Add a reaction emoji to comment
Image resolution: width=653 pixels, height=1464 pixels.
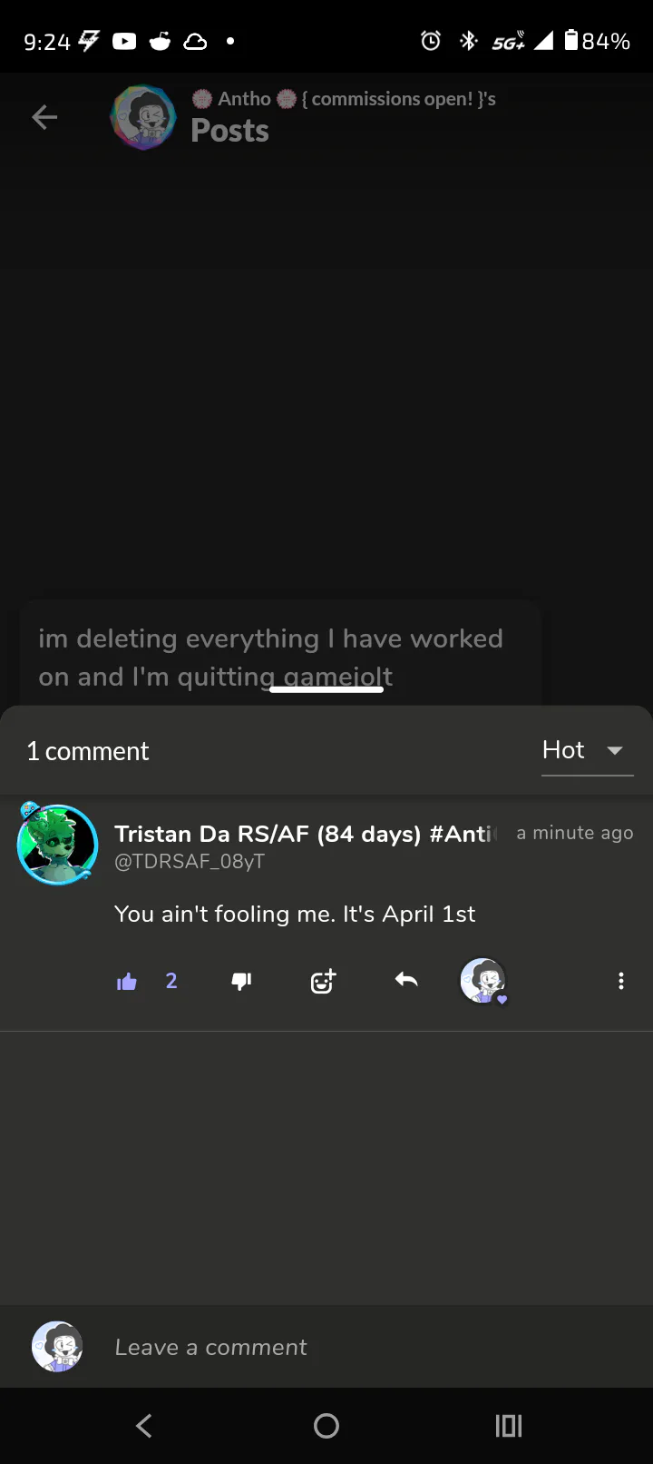pos(323,981)
